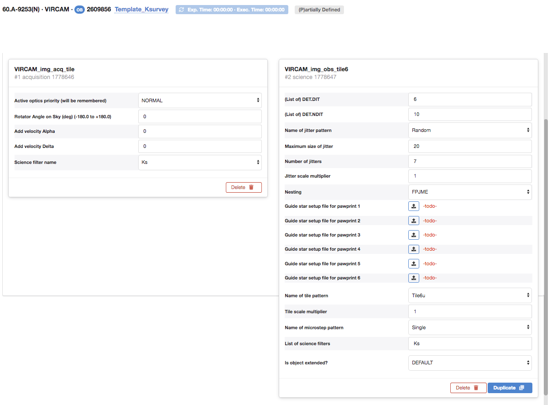552x405 pixels.
Task: Click the blue OB badge icon
Action: coord(79,10)
